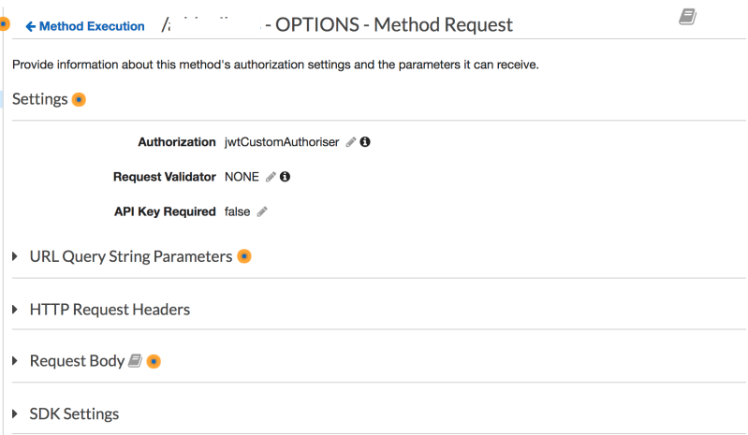Click the false API Key Required value
Viewport: 748px width, 435px height.
[x=237, y=211]
